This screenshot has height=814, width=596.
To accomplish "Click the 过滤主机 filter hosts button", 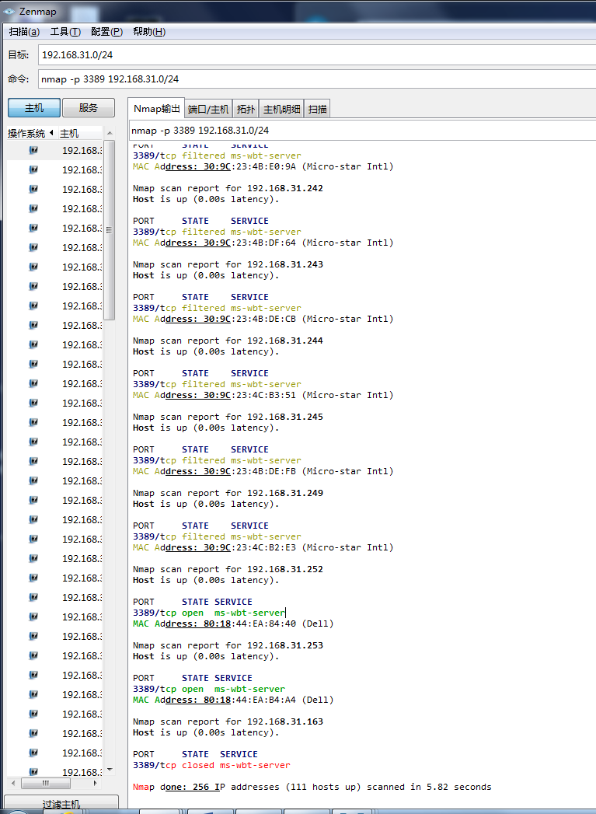I will coord(61,804).
